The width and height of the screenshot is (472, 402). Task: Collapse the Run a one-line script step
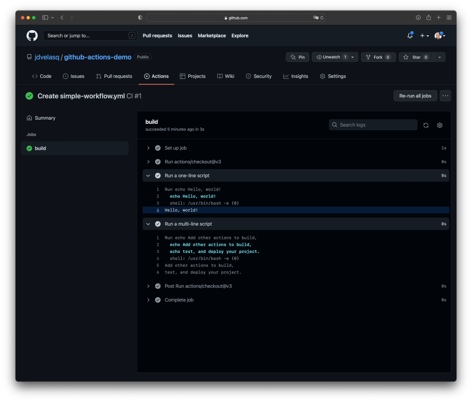[148, 175]
